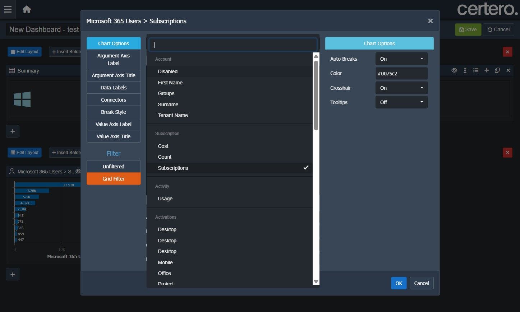Select the Surname field

[x=229, y=104]
